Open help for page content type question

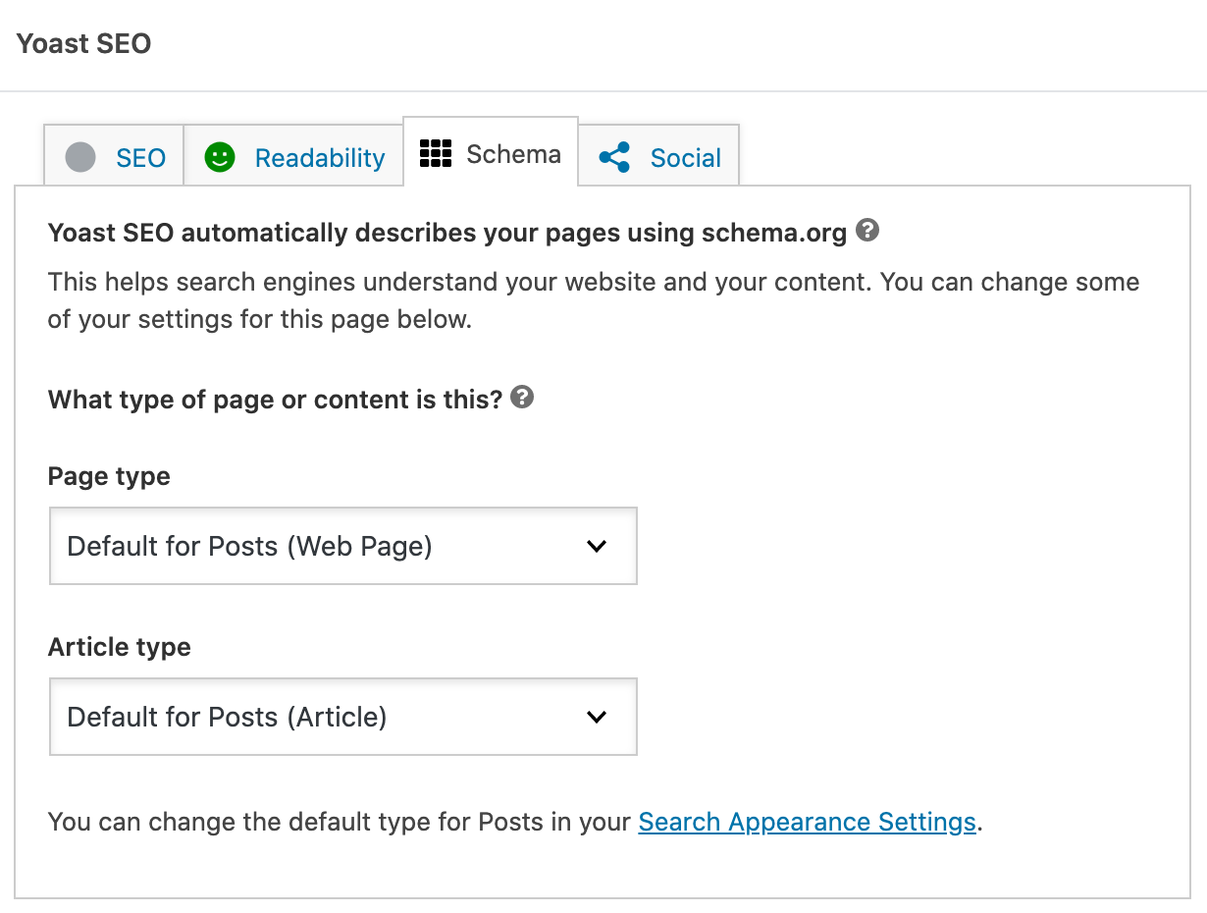[x=523, y=397]
